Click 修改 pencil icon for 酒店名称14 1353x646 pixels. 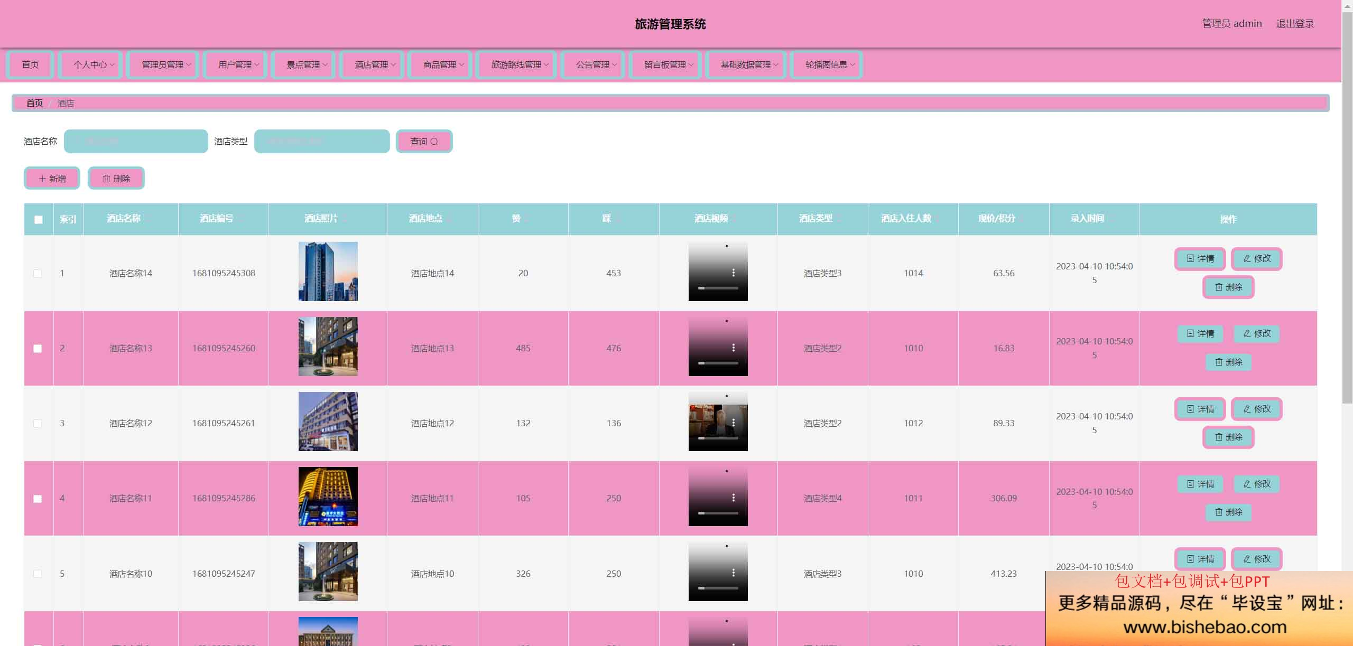click(x=1247, y=258)
